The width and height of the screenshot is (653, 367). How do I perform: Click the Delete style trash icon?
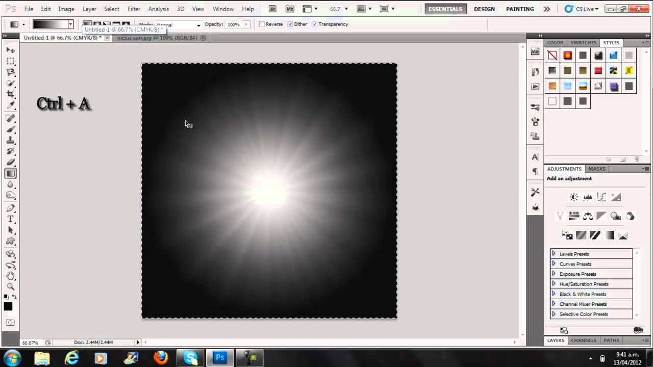(637, 160)
